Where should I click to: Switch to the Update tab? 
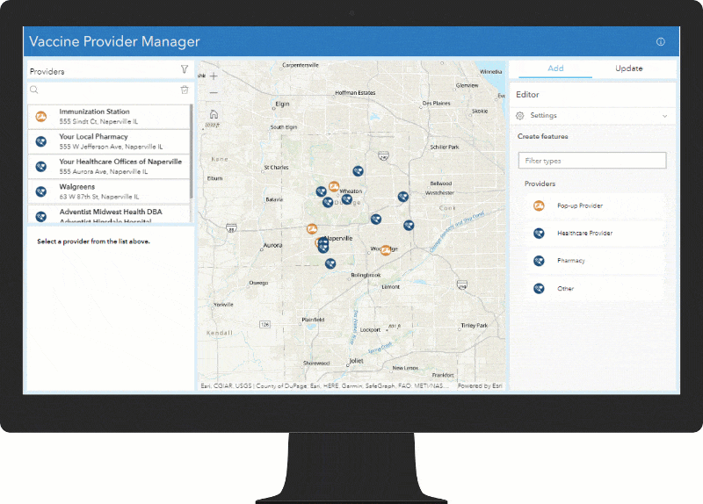tap(629, 68)
